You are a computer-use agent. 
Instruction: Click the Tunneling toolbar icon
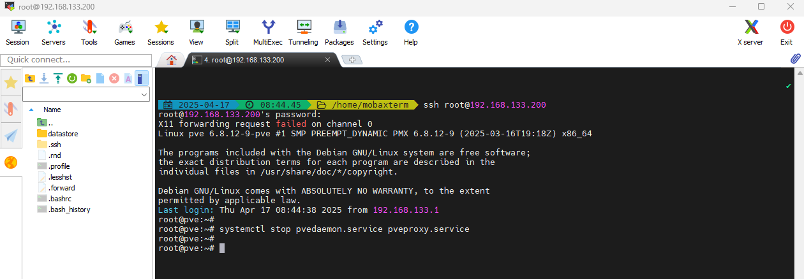pos(303,32)
